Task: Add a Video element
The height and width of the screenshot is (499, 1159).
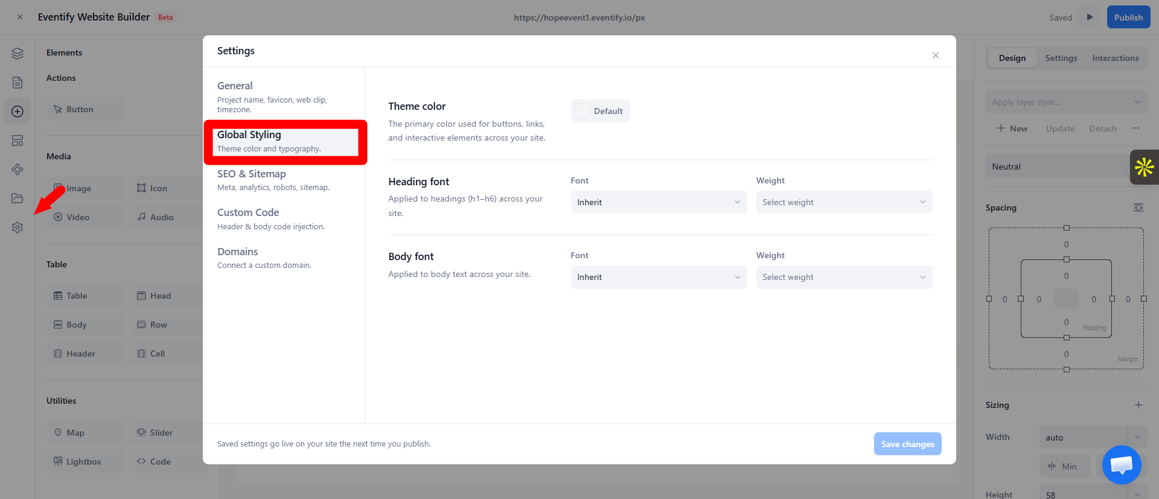Action: coord(85,217)
